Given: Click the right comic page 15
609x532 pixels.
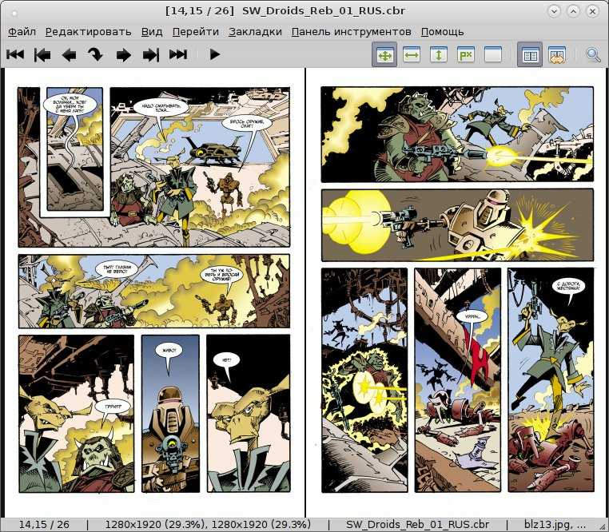Looking at the screenshot, I should point(457,292).
